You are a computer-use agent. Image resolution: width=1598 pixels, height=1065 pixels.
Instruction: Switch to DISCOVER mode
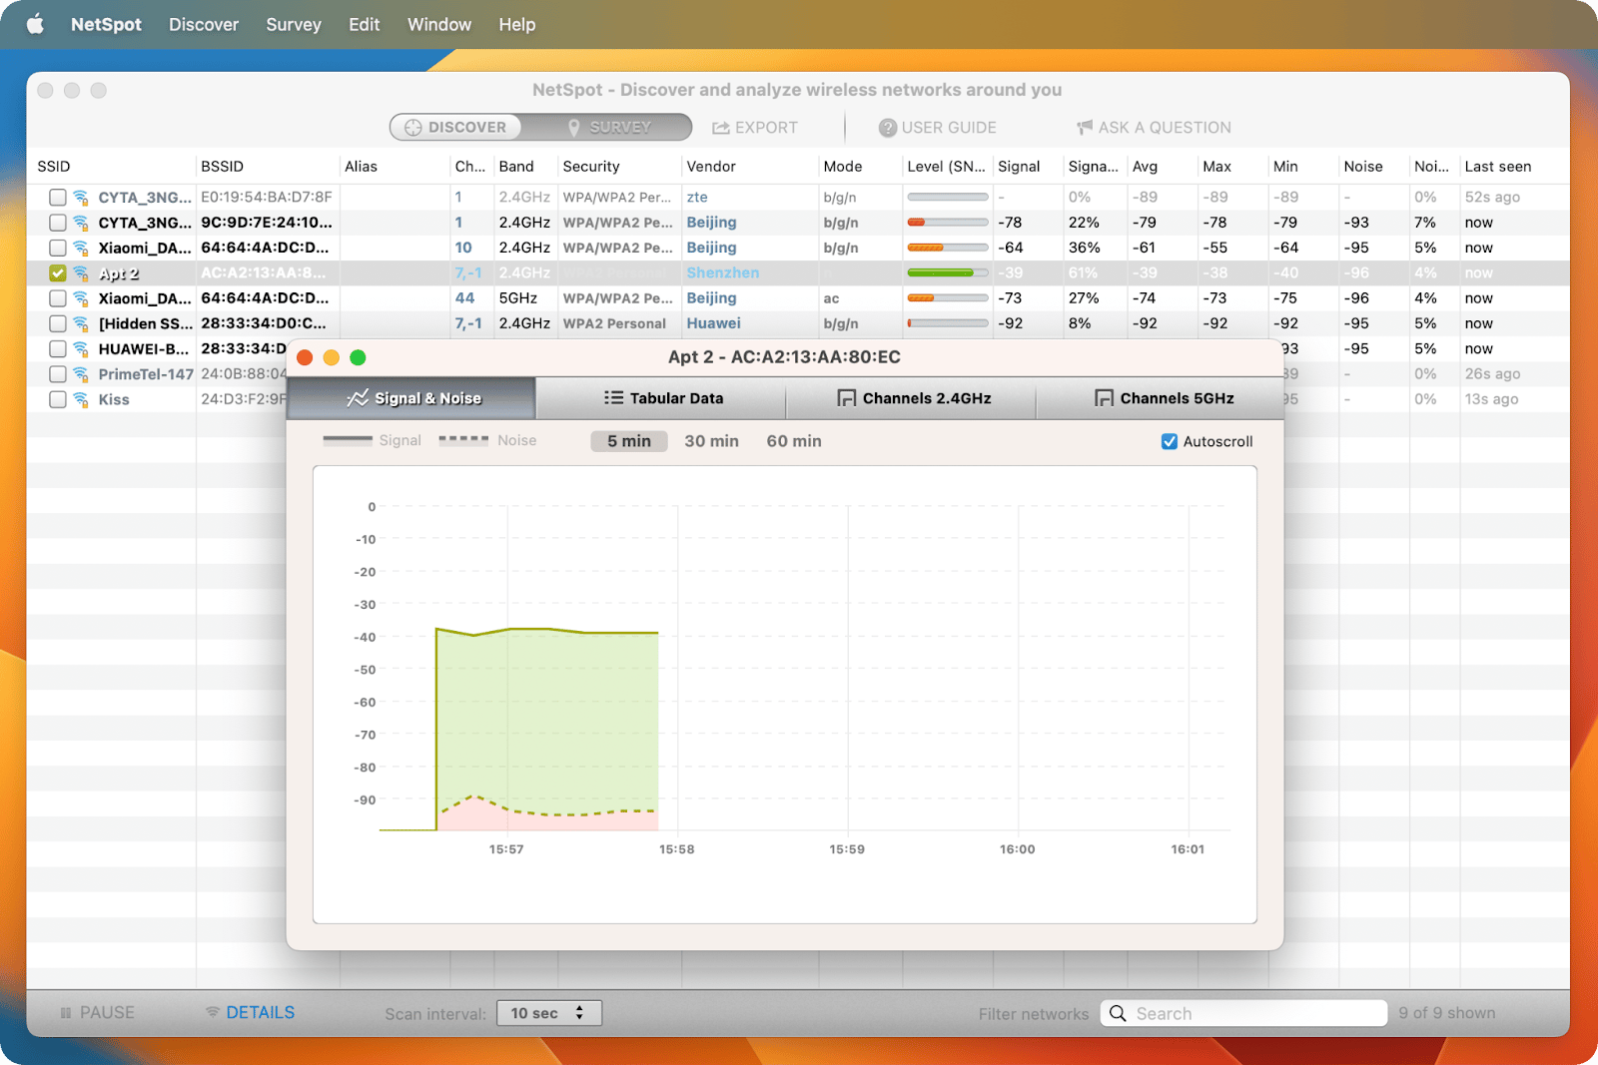pos(455,127)
